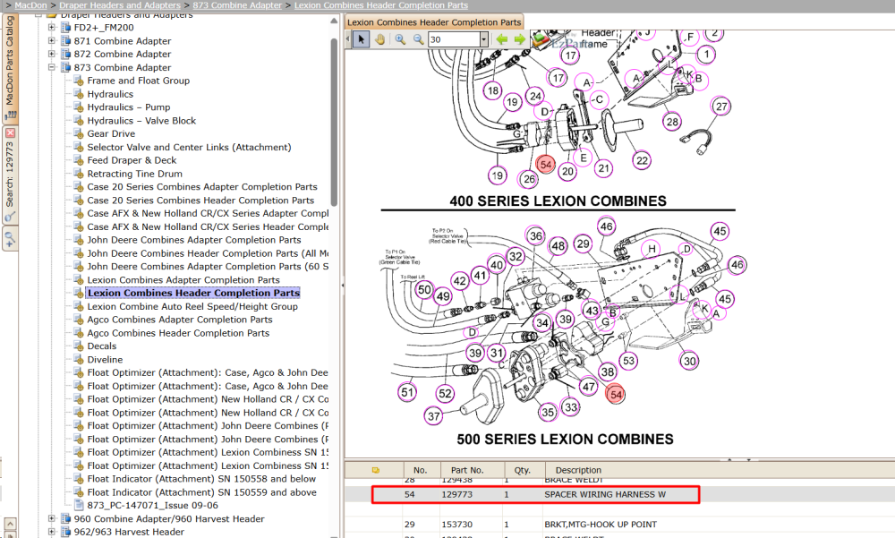
Task: Zoom in on the diagram
Action: [400, 39]
